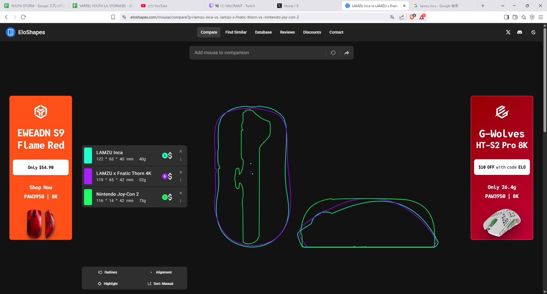
Task: Open the Leo AI sparkle icon
Action: tap(524, 17)
